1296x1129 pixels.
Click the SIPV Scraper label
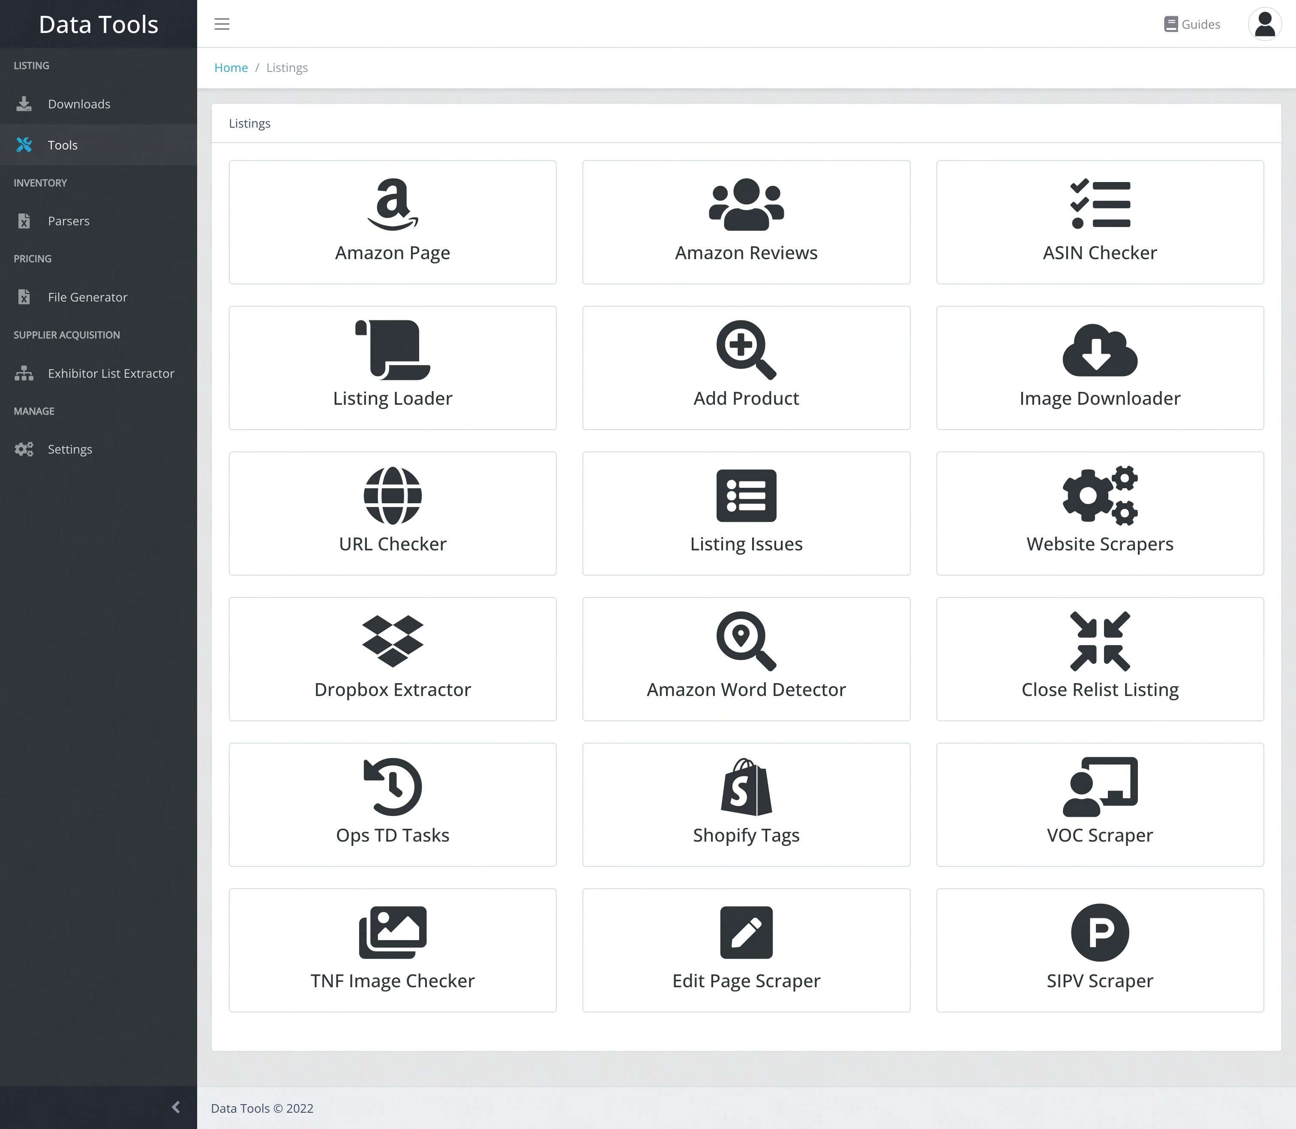pos(1100,980)
